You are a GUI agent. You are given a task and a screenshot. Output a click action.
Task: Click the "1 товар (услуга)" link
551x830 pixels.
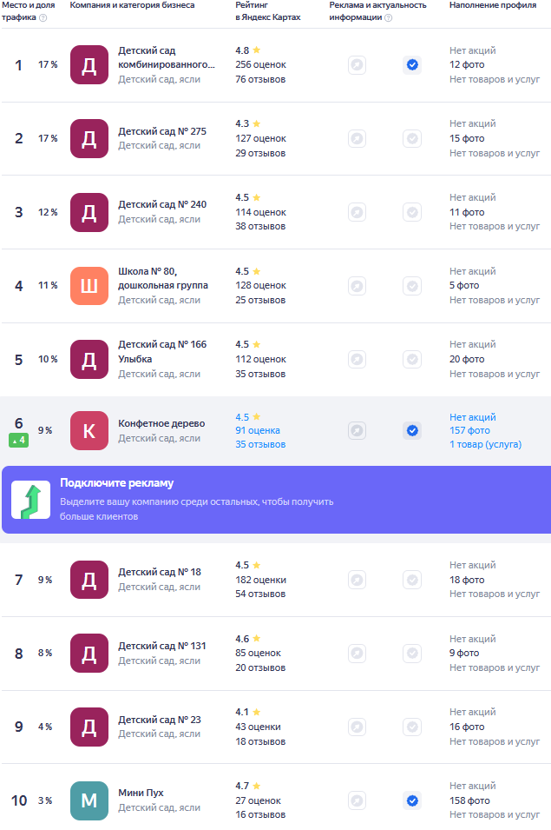click(x=485, y=444)
